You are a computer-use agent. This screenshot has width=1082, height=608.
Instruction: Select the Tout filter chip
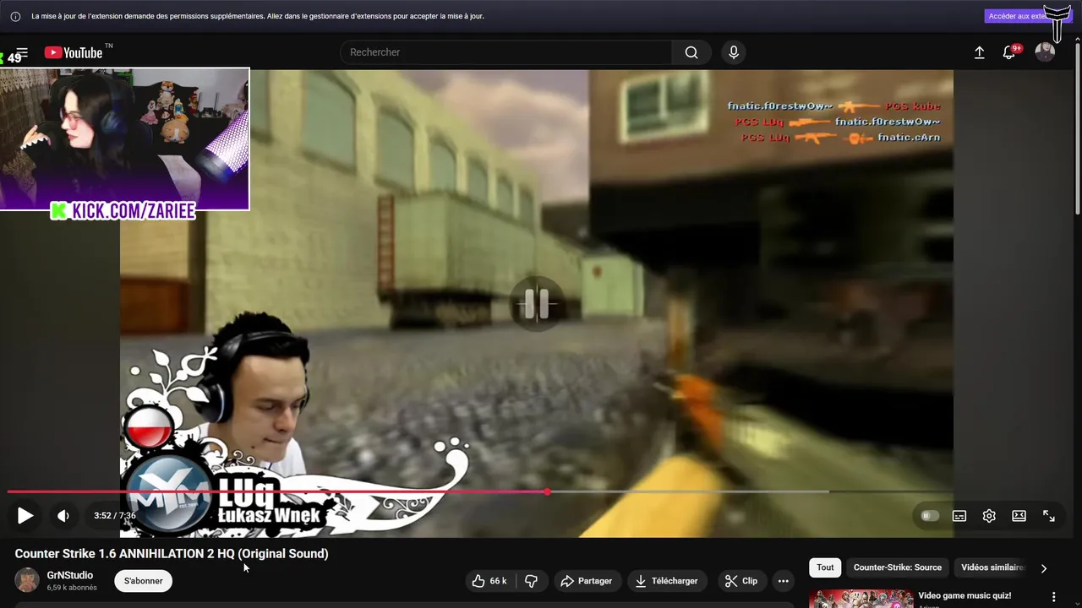[825, 567]
